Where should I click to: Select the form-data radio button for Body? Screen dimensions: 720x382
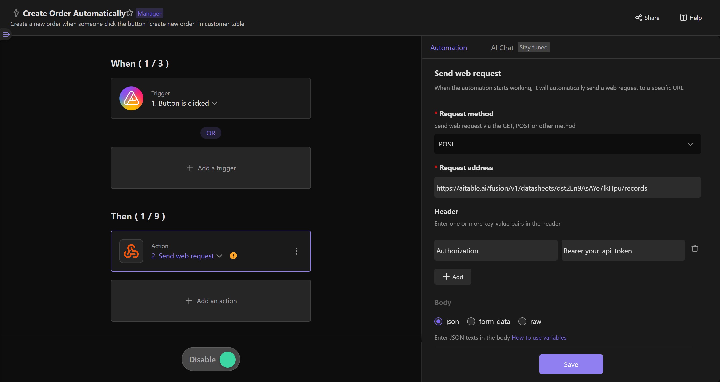[471, 321]
